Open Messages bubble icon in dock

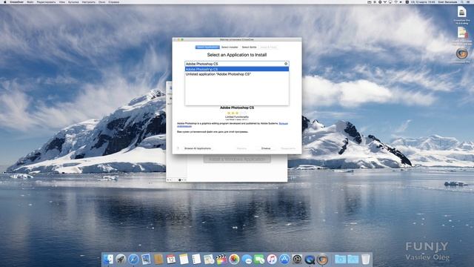click(x=247, y=260)
